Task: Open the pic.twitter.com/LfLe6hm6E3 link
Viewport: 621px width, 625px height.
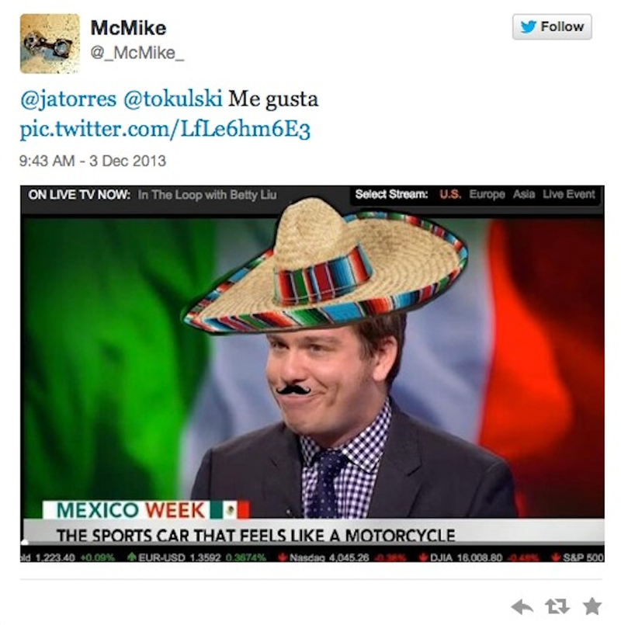Action: tap(165, 130)
